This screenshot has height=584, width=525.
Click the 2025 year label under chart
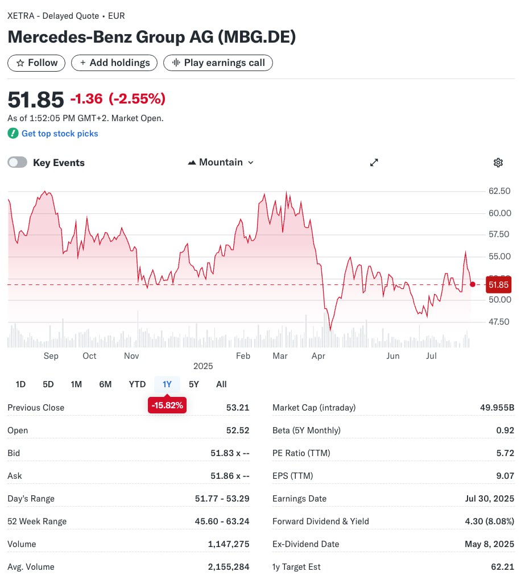point(203,366)
